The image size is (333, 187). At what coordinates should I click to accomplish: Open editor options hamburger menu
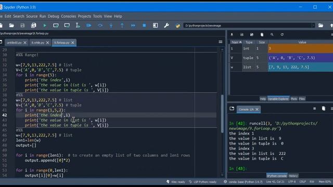coord(221,42)
